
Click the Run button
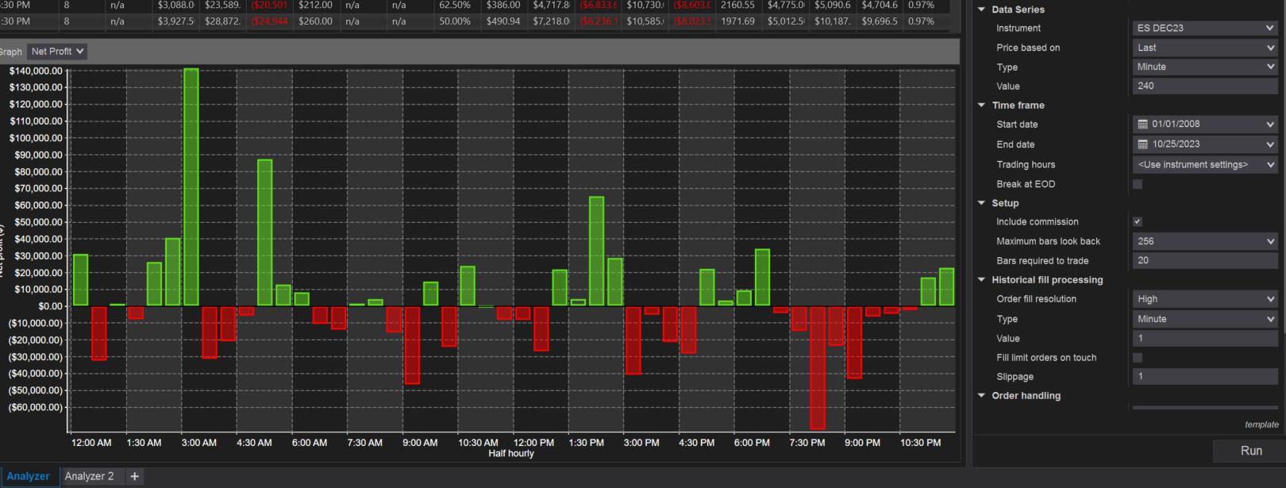coord(1251,451)
